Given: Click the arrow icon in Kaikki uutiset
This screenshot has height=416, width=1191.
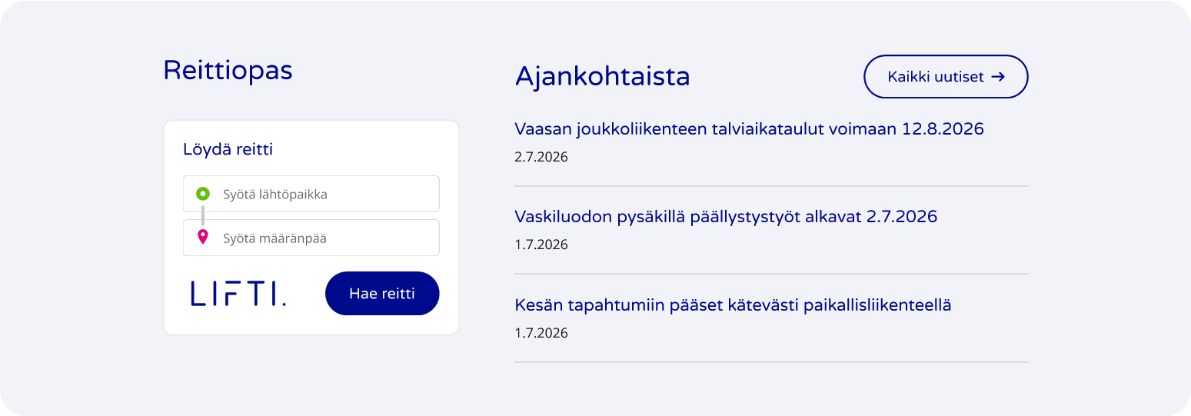Looking at the screenshot, I should click(x=998, y=77).
